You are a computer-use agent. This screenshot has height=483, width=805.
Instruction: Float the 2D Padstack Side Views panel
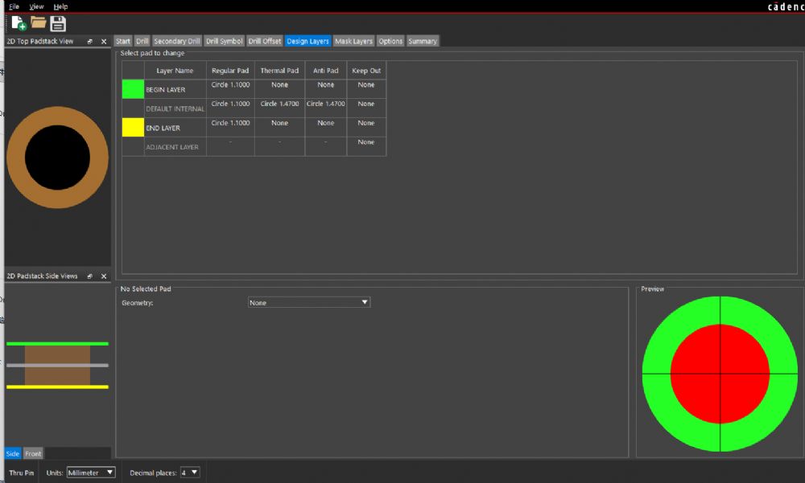90,276
